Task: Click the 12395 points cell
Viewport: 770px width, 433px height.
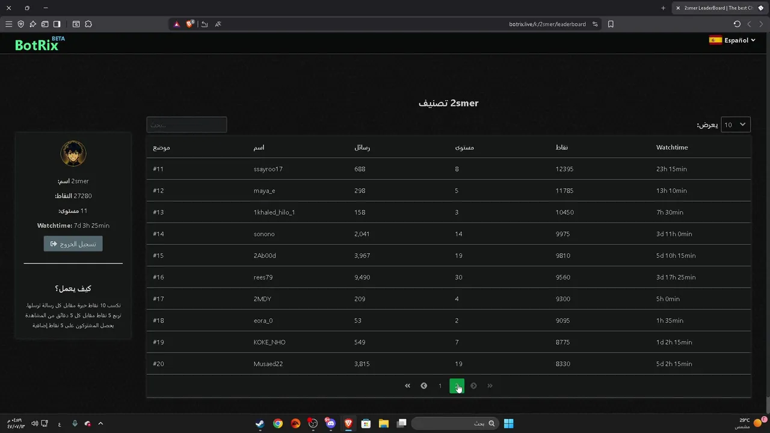Action: pos(564,169)
